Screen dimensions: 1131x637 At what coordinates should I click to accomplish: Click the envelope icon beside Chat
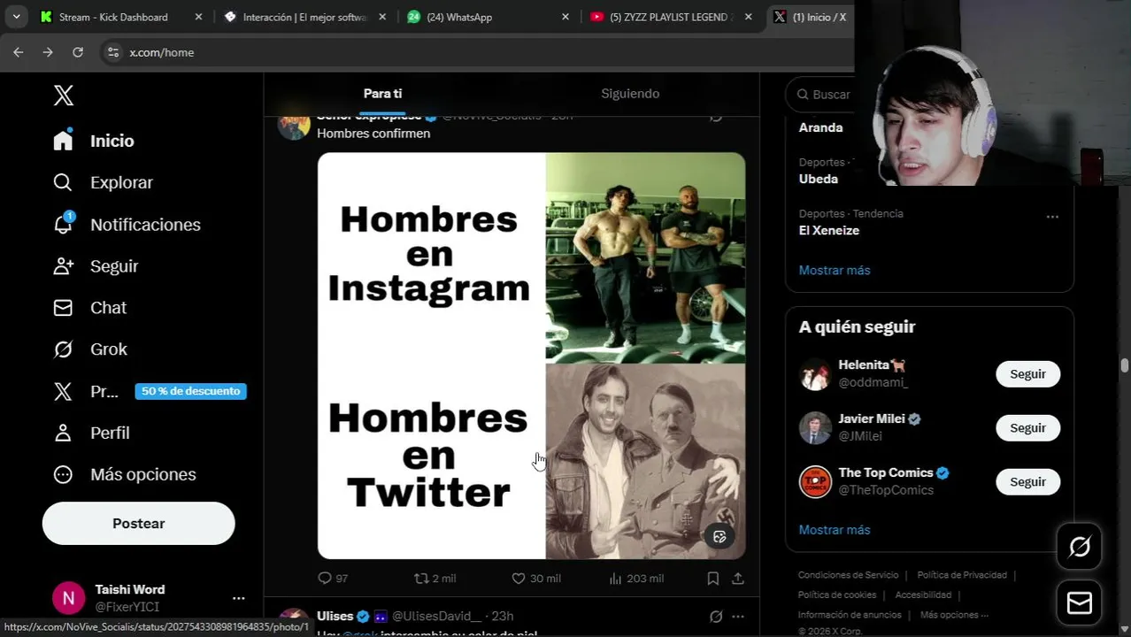pos(63,308)
